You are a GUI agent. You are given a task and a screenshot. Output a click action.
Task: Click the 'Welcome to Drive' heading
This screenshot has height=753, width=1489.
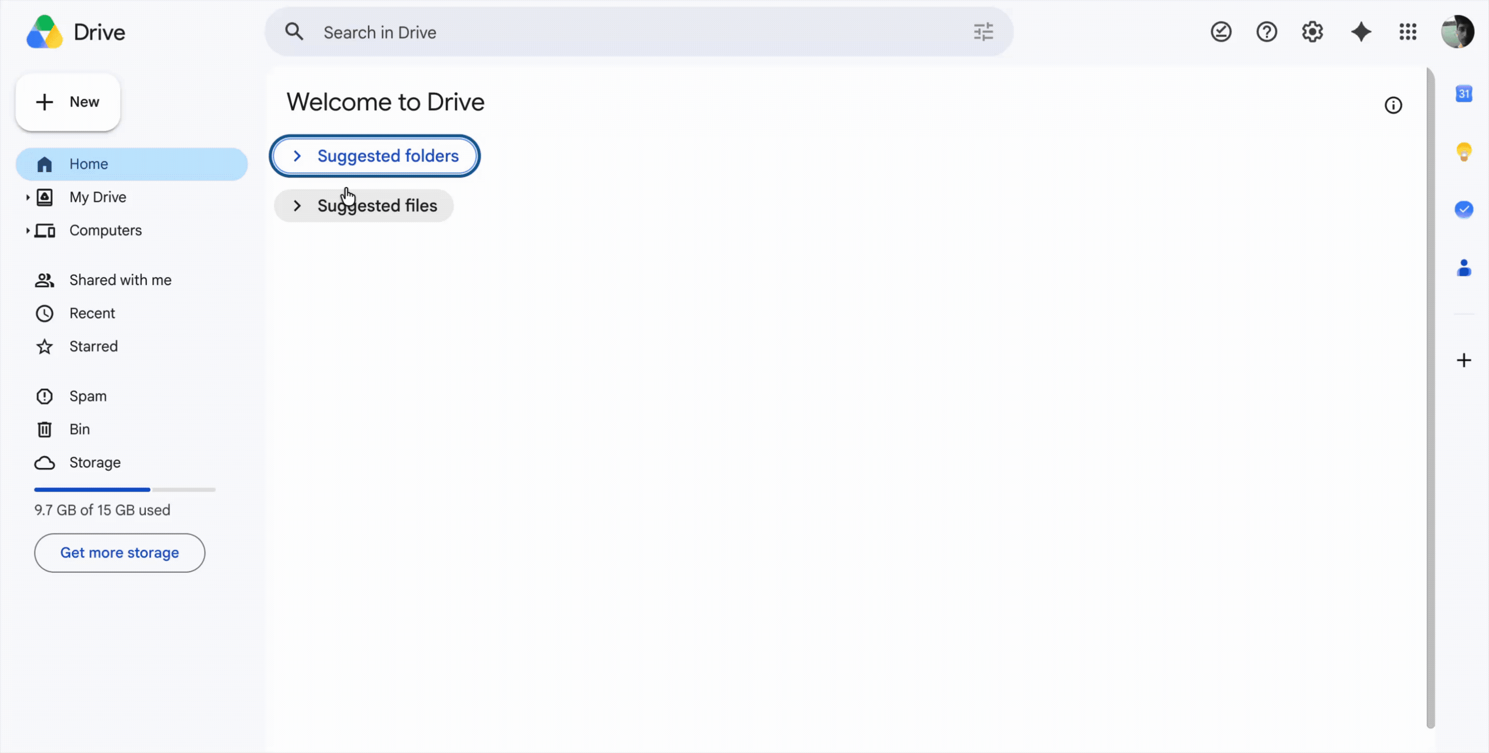pos(385,102)
